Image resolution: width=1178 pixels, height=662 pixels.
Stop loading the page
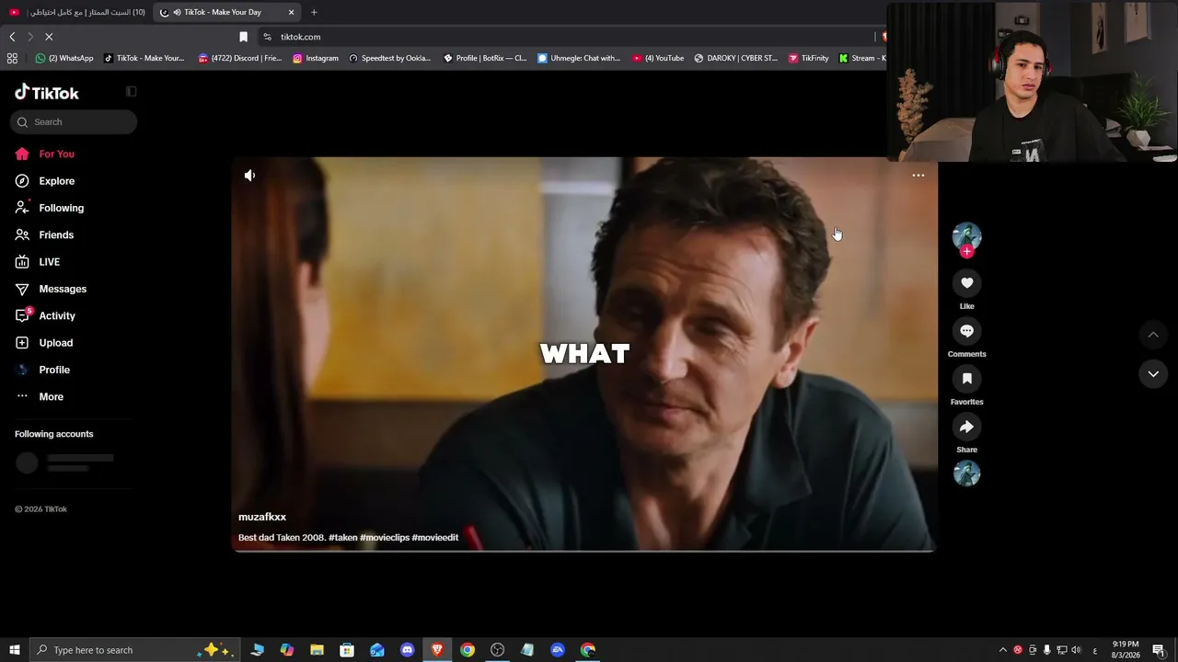tap(49, 37)
